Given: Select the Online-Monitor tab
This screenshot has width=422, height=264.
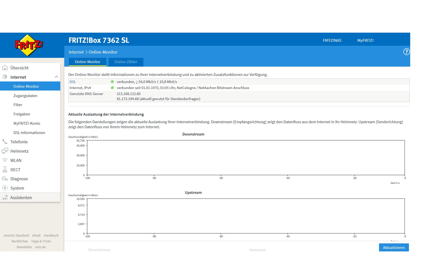Looking at the screenshot, I should (x=87, y=62).
